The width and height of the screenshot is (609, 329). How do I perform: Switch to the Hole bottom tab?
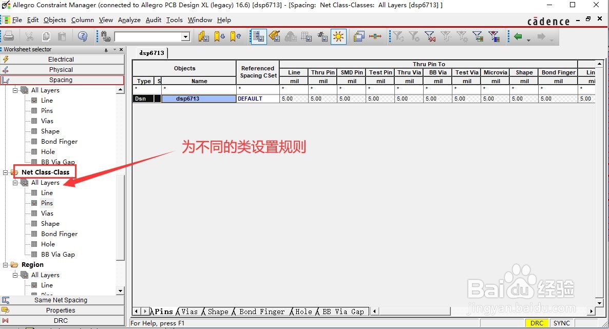pyautogui.click(x=303, y=312)
